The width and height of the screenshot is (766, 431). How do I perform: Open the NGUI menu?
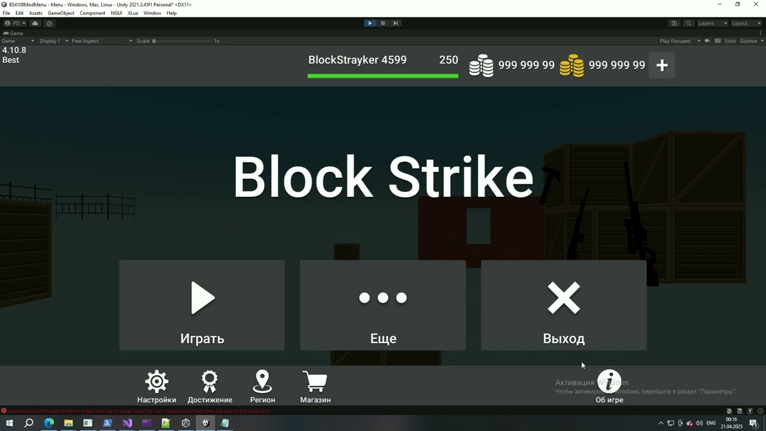point(117,13)
